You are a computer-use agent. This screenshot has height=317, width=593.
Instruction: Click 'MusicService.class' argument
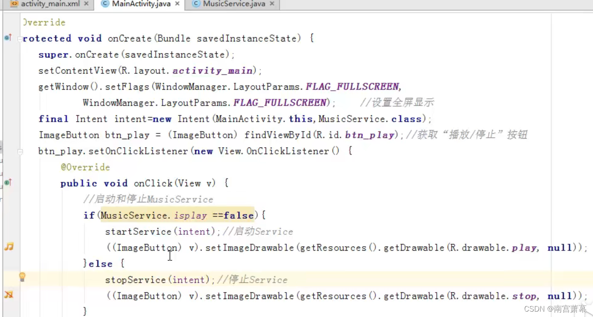pos(370,119)
